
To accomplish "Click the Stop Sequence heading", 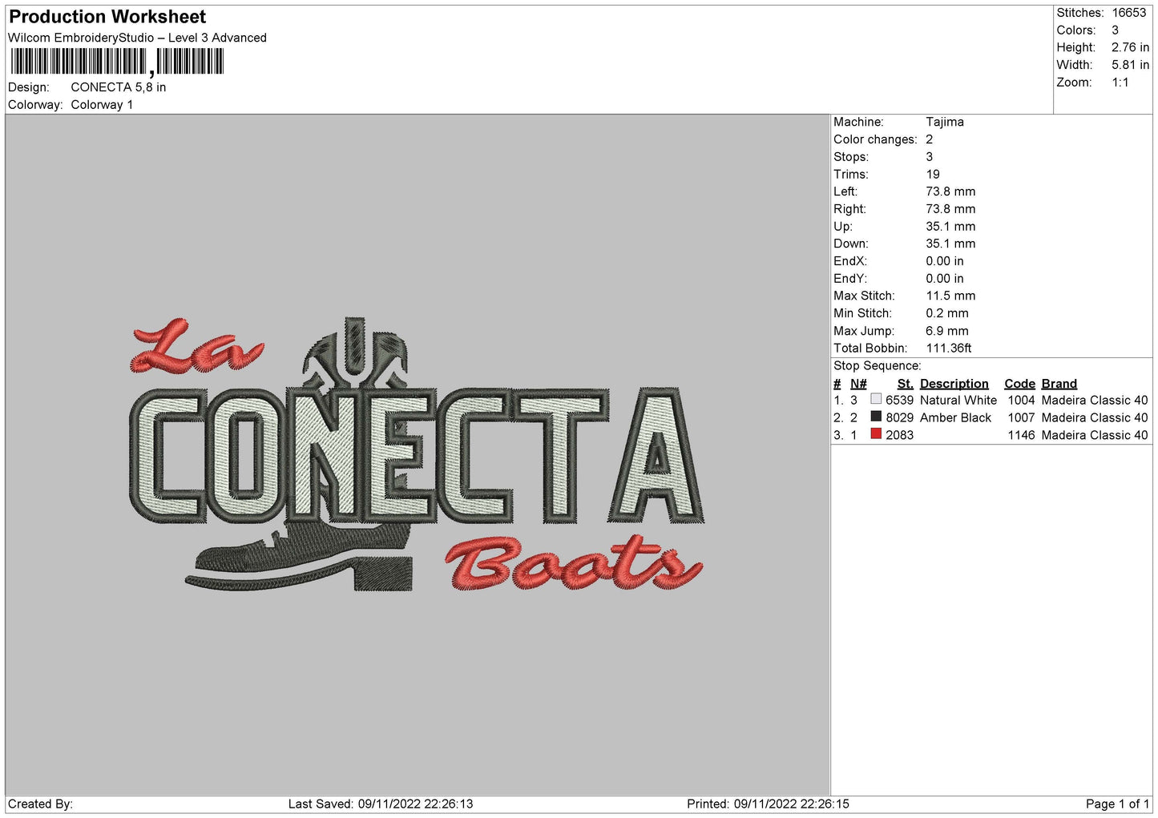I will tap(878, 366).
